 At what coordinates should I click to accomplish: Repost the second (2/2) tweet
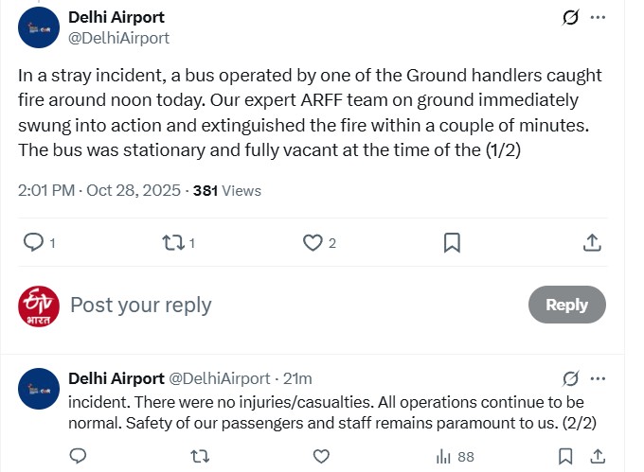200,457
